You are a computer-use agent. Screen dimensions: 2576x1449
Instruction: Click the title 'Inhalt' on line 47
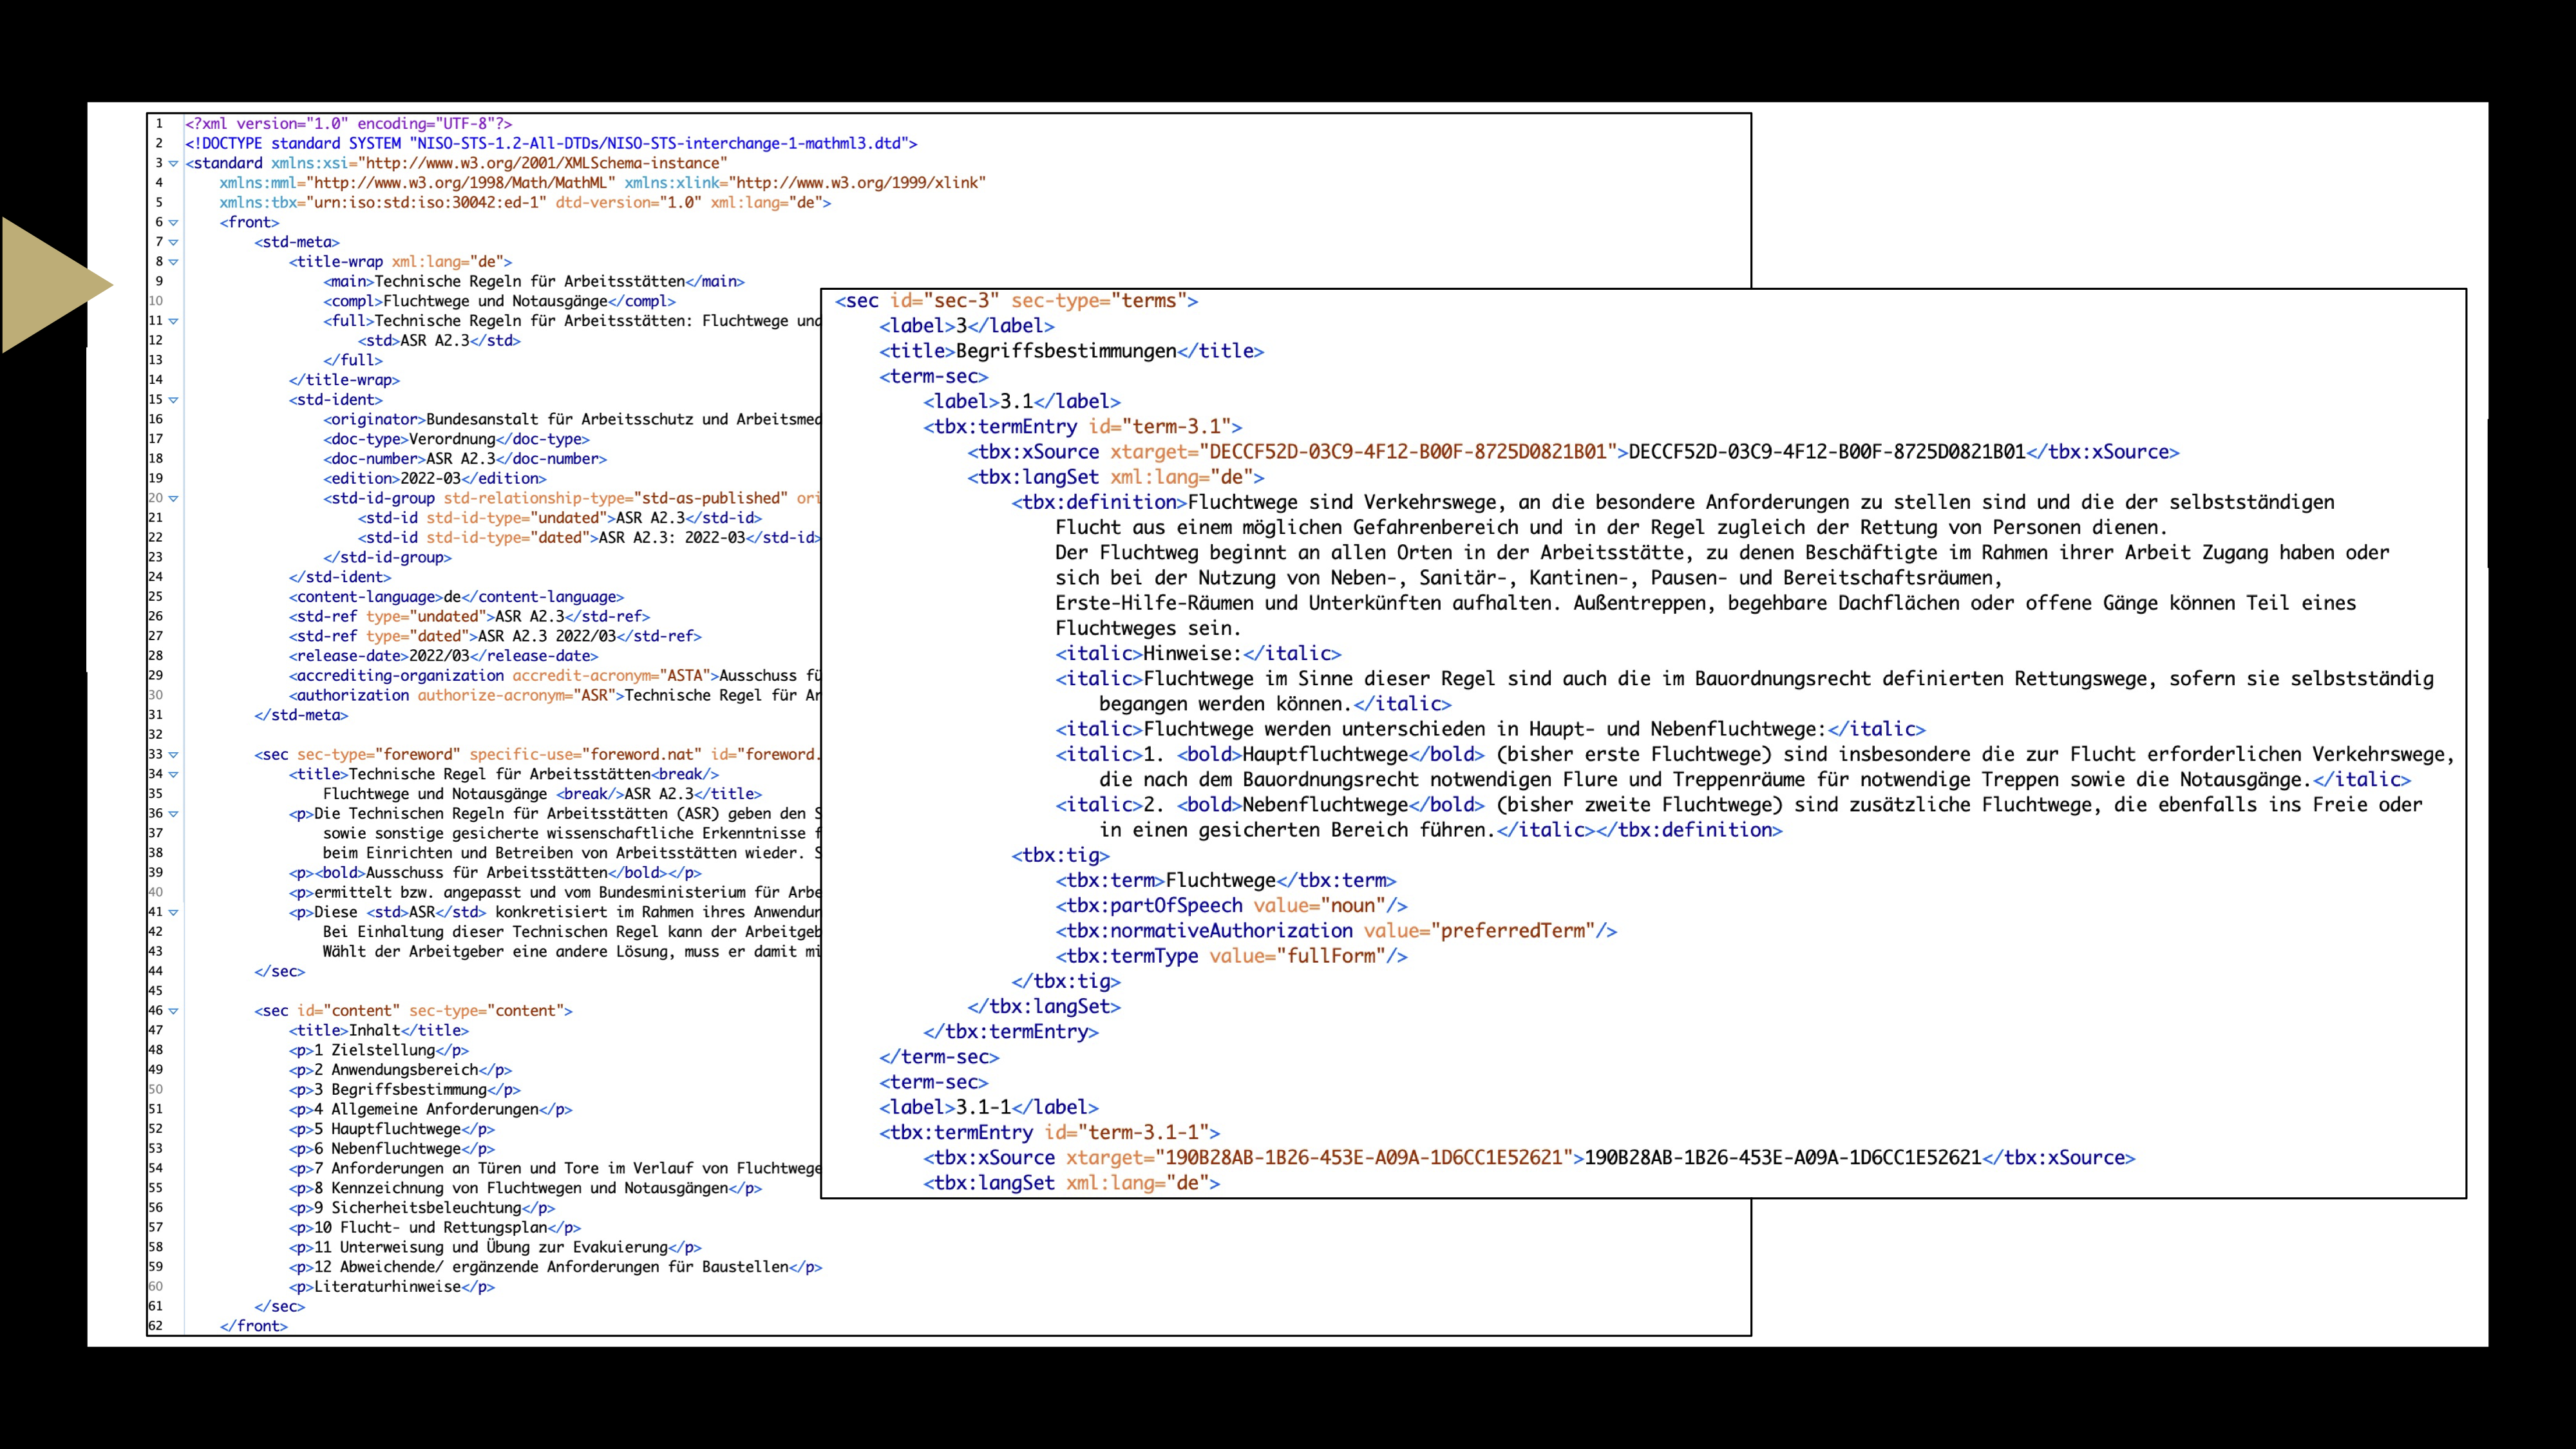(378, 1030)
